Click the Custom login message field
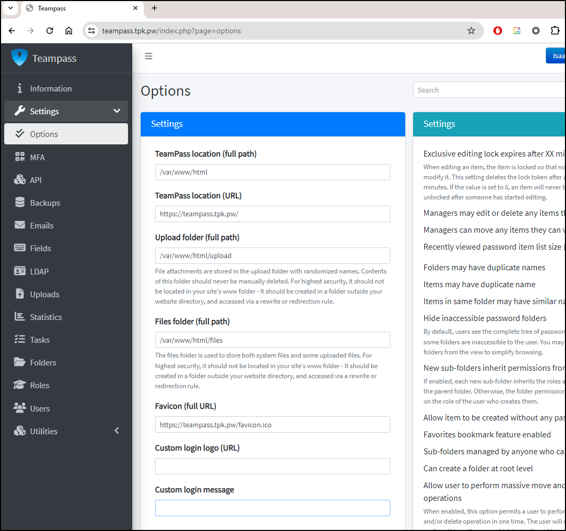566x531 pixels. [272, 508]
